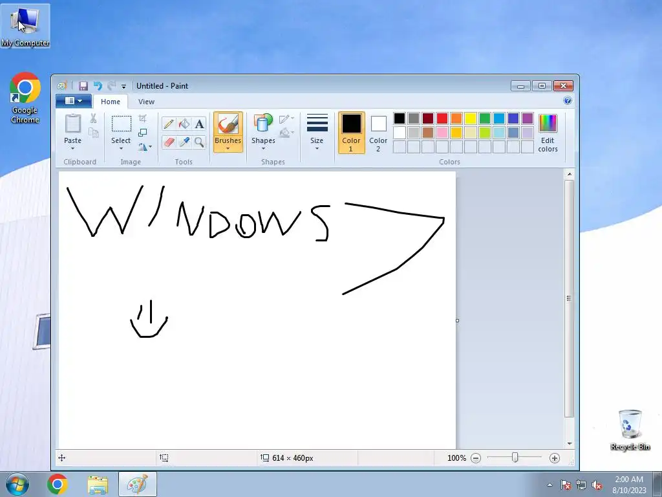Expand the Select dropdown arrow
The height and width of the screenshot is (497, 662).
click(x=121, y=149)
